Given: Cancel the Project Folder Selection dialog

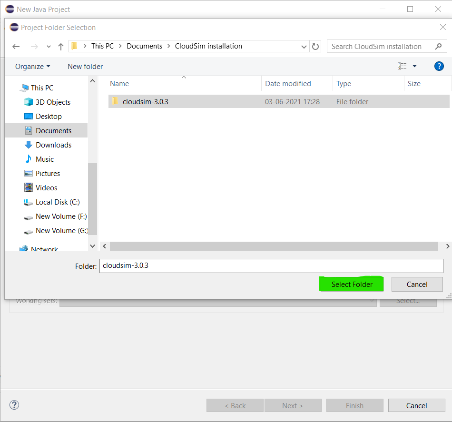Looking at the screenshot, I should 417,284.
